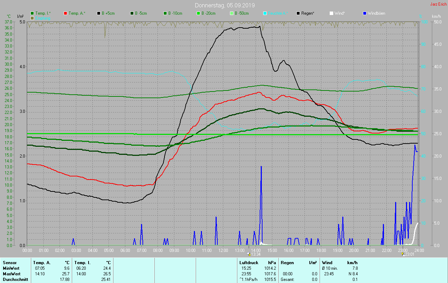Click the indoor minimum value 24.4
Screen dimensions: 448x283
click(107, 268)
